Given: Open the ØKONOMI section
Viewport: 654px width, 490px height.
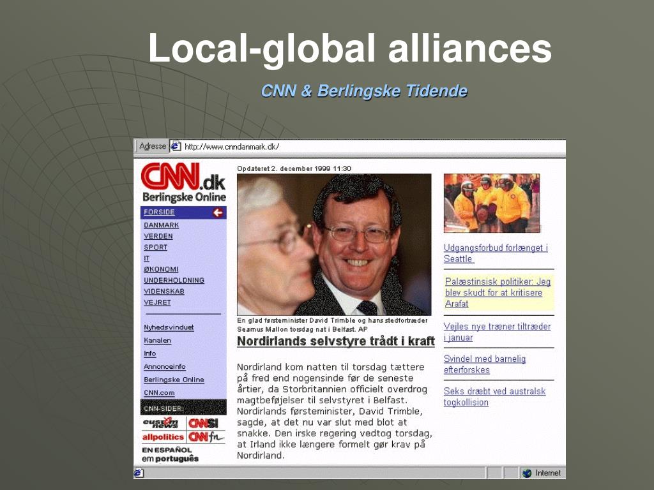Looking at the screenshot, I should [x=161, y=270].
